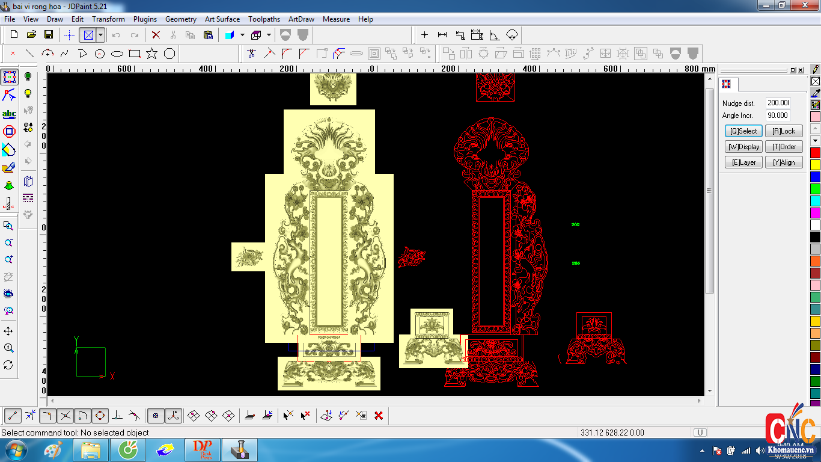The height and width of the screenshot is (462, 821).
Task: Select the star shape drawing tool
Action: click(152, 54)
